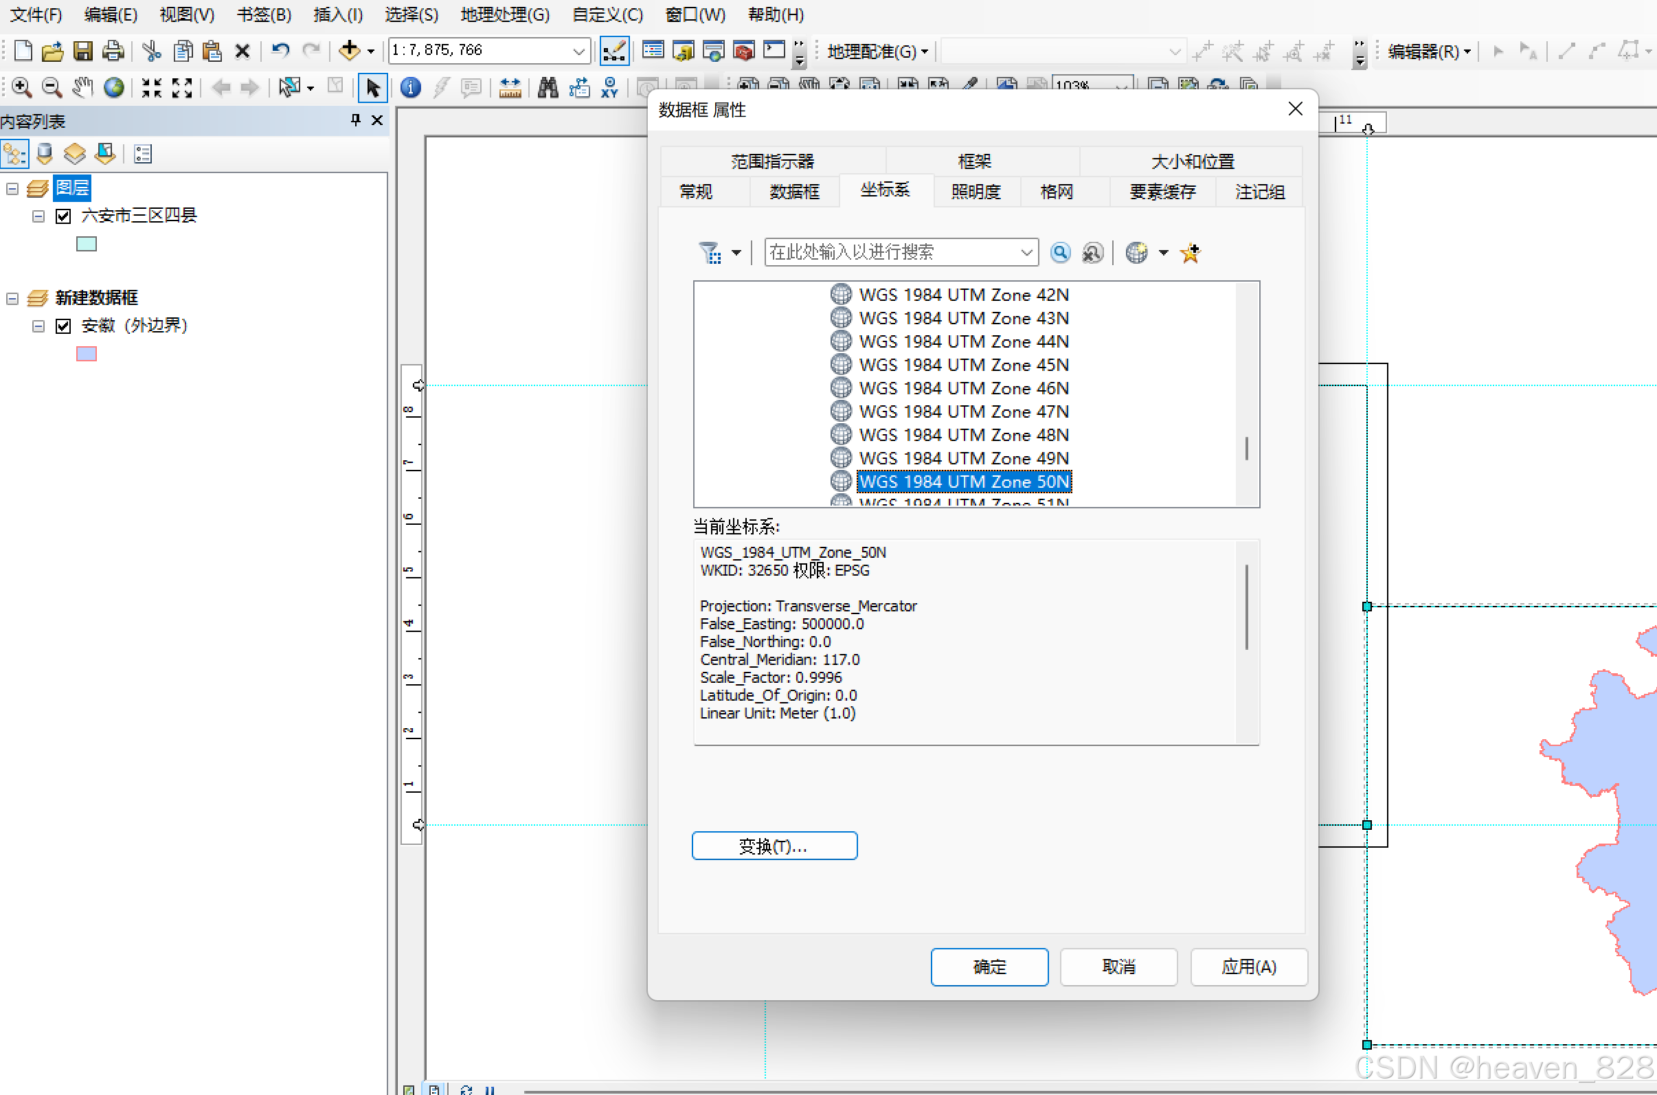Open the spatial filter dropdown arrow

coord(736,253)
